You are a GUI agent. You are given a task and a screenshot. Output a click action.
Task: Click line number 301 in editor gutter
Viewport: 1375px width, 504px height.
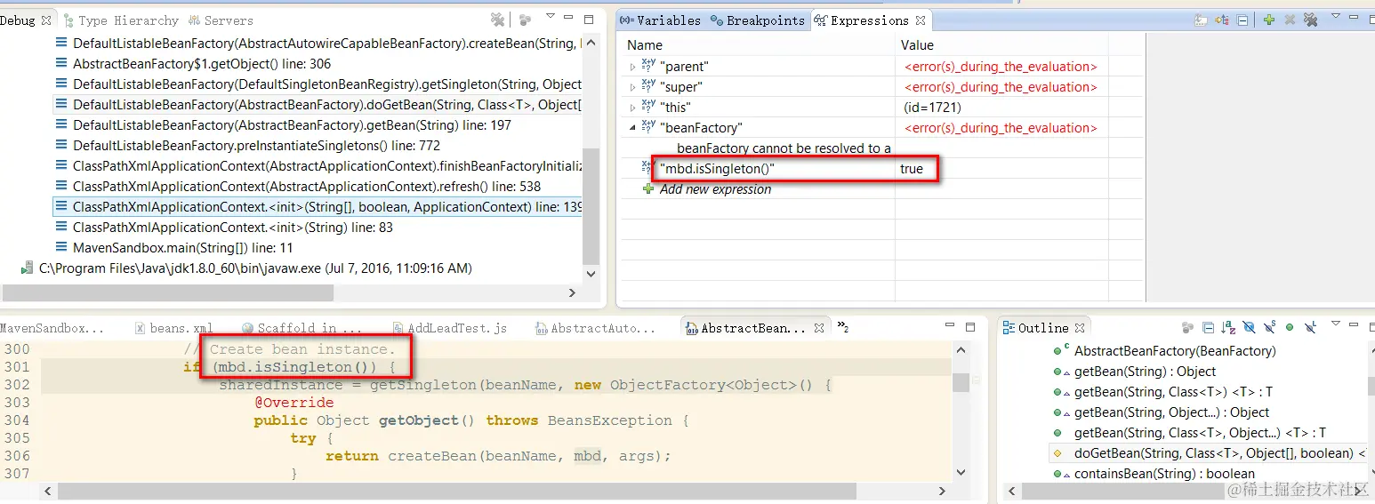(x=16, y=367)
